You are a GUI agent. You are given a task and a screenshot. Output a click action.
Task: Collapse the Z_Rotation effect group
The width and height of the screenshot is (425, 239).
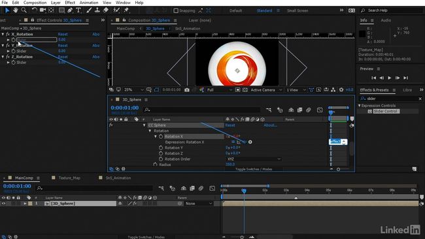point(3,57)
